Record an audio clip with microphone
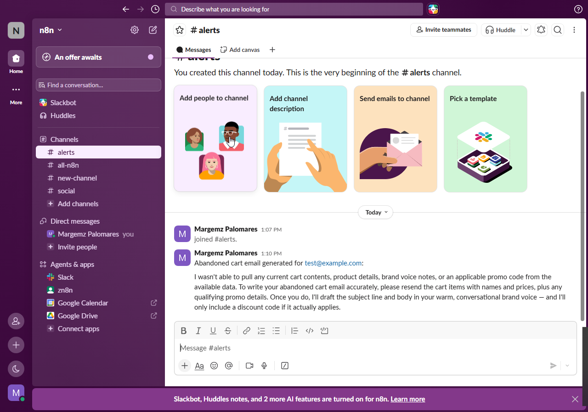The height and width of the screenshot is (412, 588). [x=264, y=366]
